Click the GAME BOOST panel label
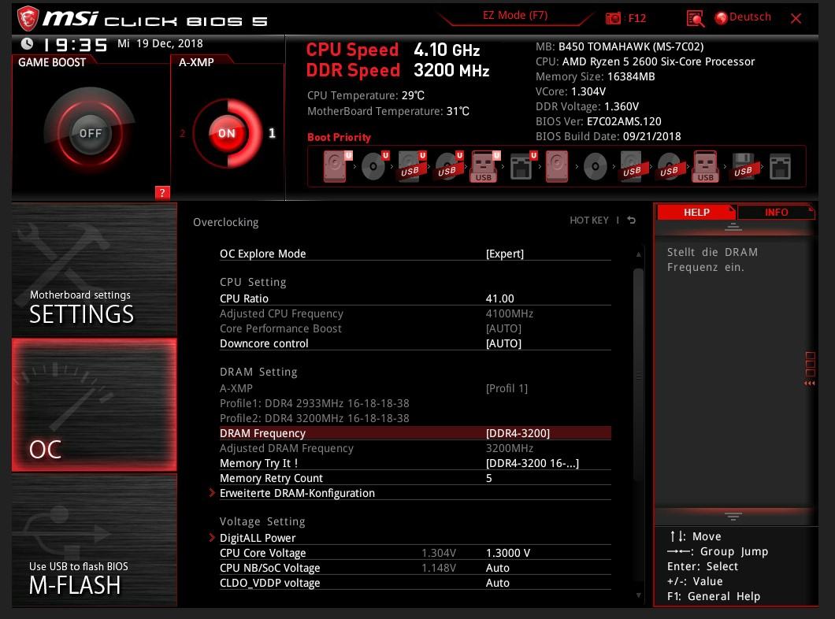 [x=52, y=62]
